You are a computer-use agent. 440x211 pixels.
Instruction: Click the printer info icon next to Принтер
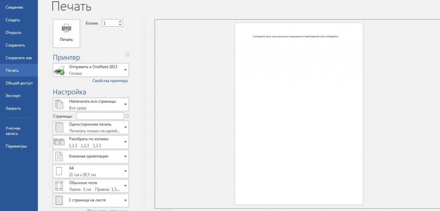[127, 55]
